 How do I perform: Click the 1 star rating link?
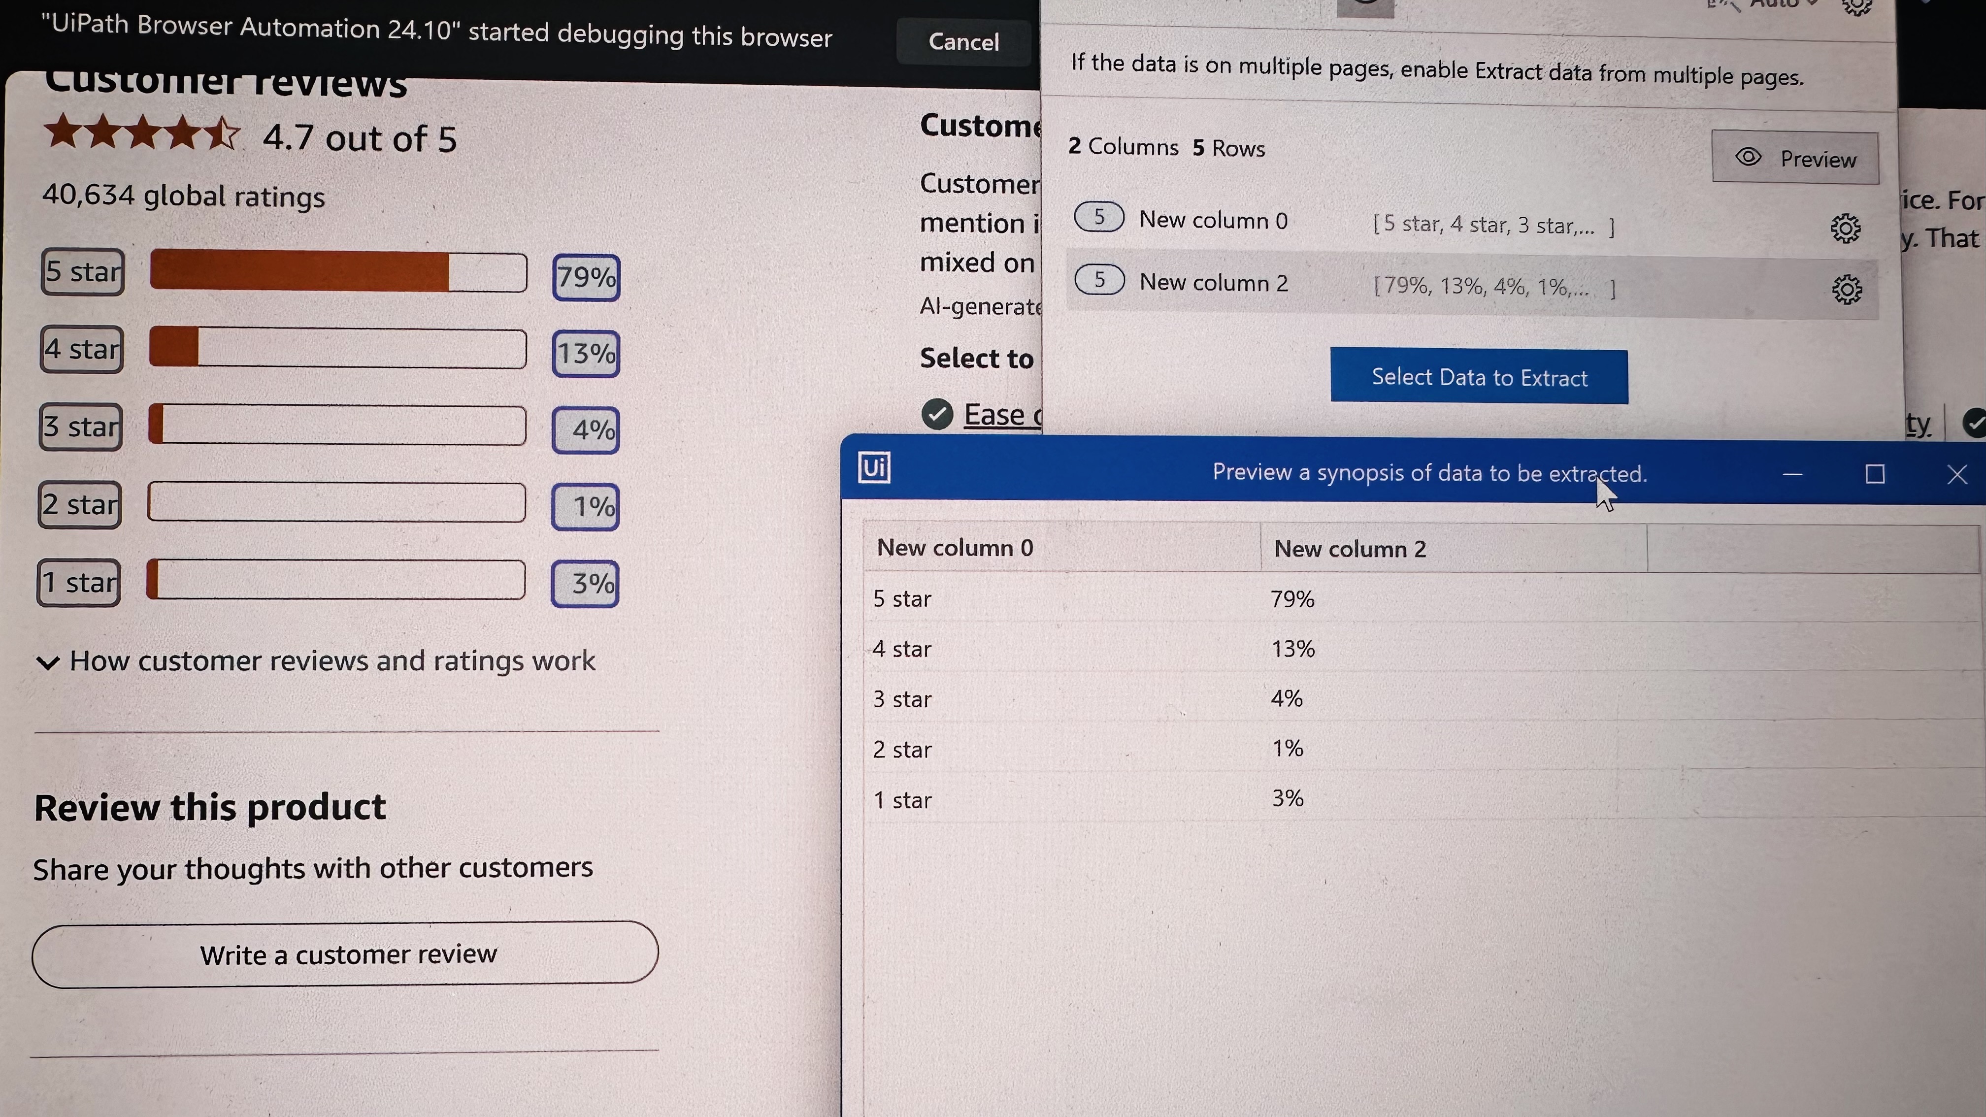[79, 582]
